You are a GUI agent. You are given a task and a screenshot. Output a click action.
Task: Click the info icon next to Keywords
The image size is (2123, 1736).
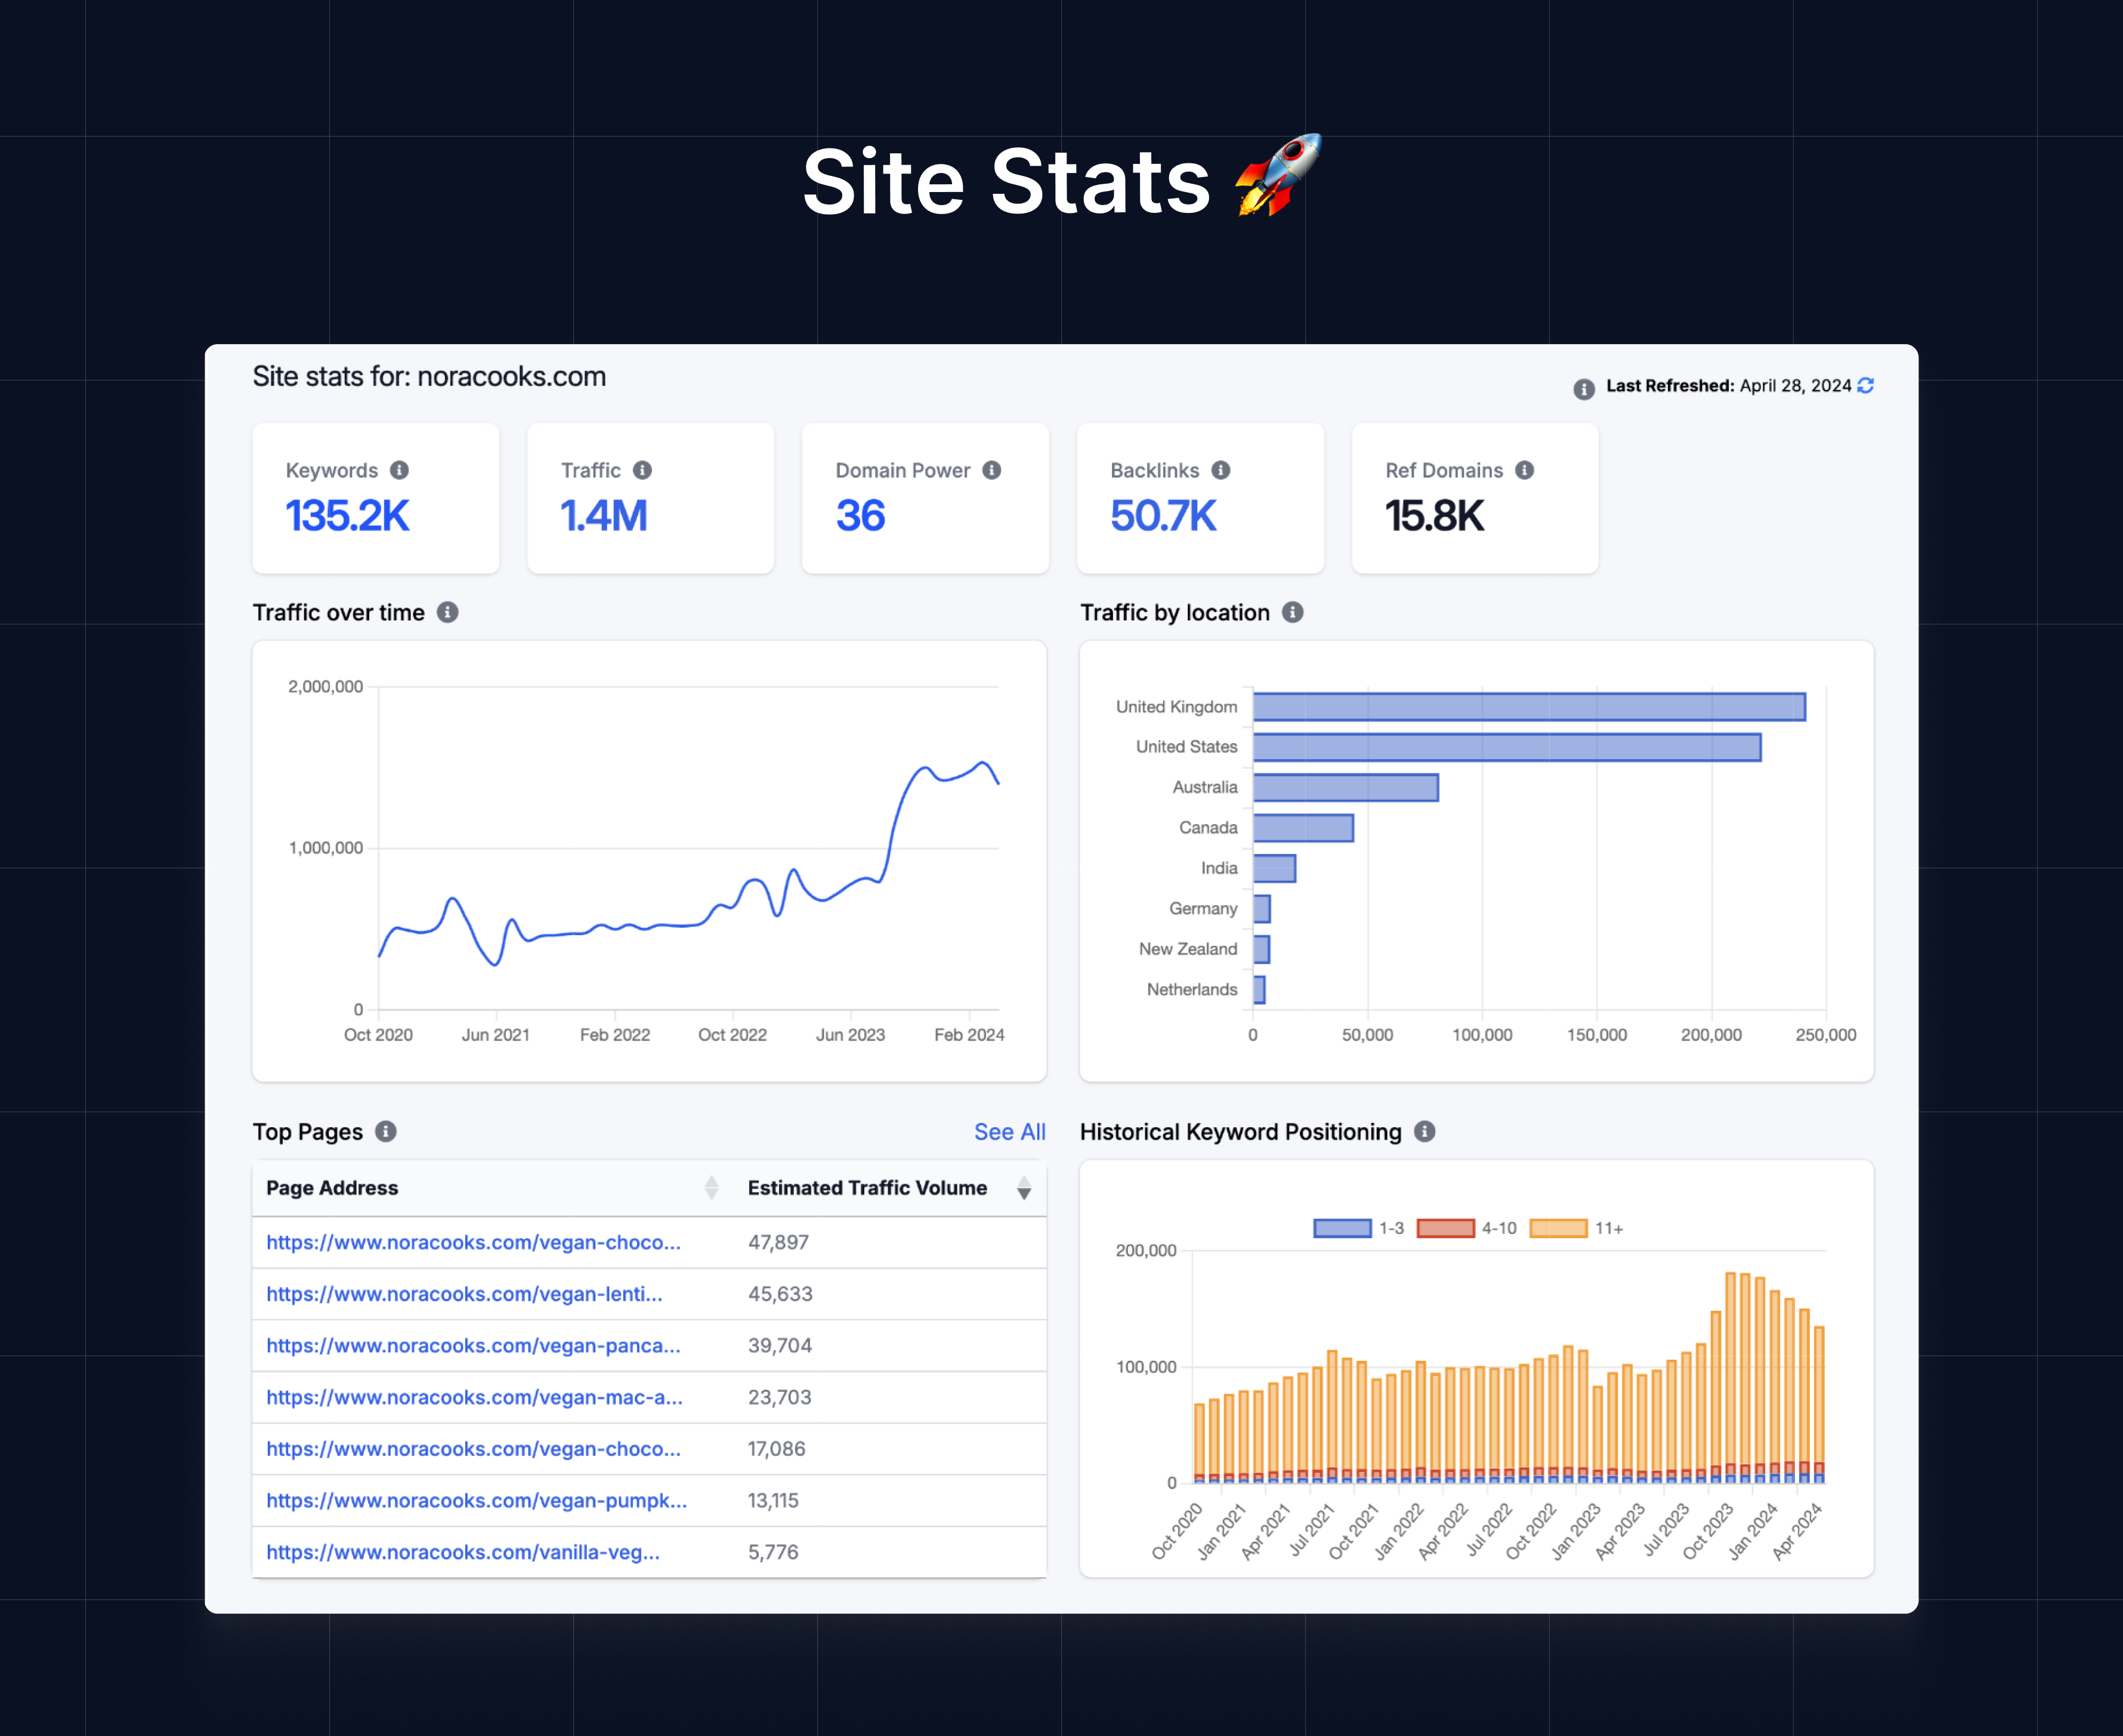(x=399, y=470)
